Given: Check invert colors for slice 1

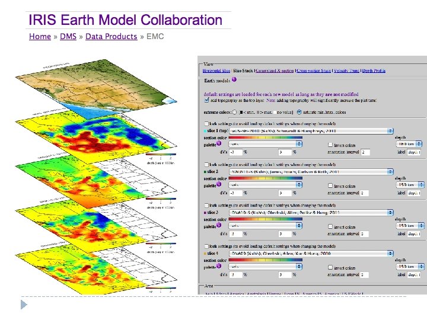Looking at the screenshot, I should [330, 145].
